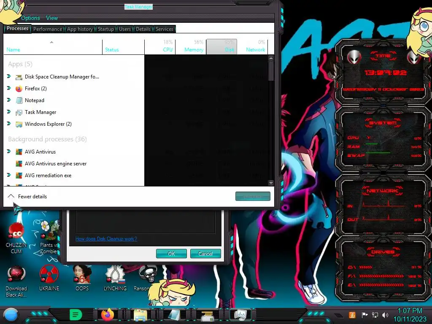Click the process list scroll-down arrow
Viewport: 432px width, 324px height.
(x=271, y=183)
